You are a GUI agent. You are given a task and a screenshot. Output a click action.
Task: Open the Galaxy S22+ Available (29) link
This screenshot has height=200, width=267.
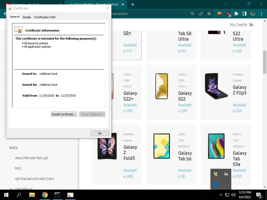130,108
